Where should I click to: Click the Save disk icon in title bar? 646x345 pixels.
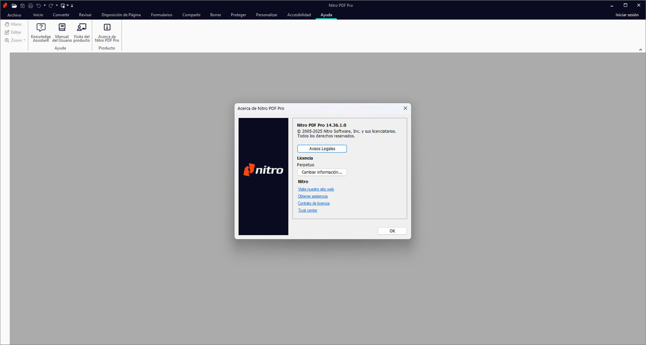click(x=22, y=6)
